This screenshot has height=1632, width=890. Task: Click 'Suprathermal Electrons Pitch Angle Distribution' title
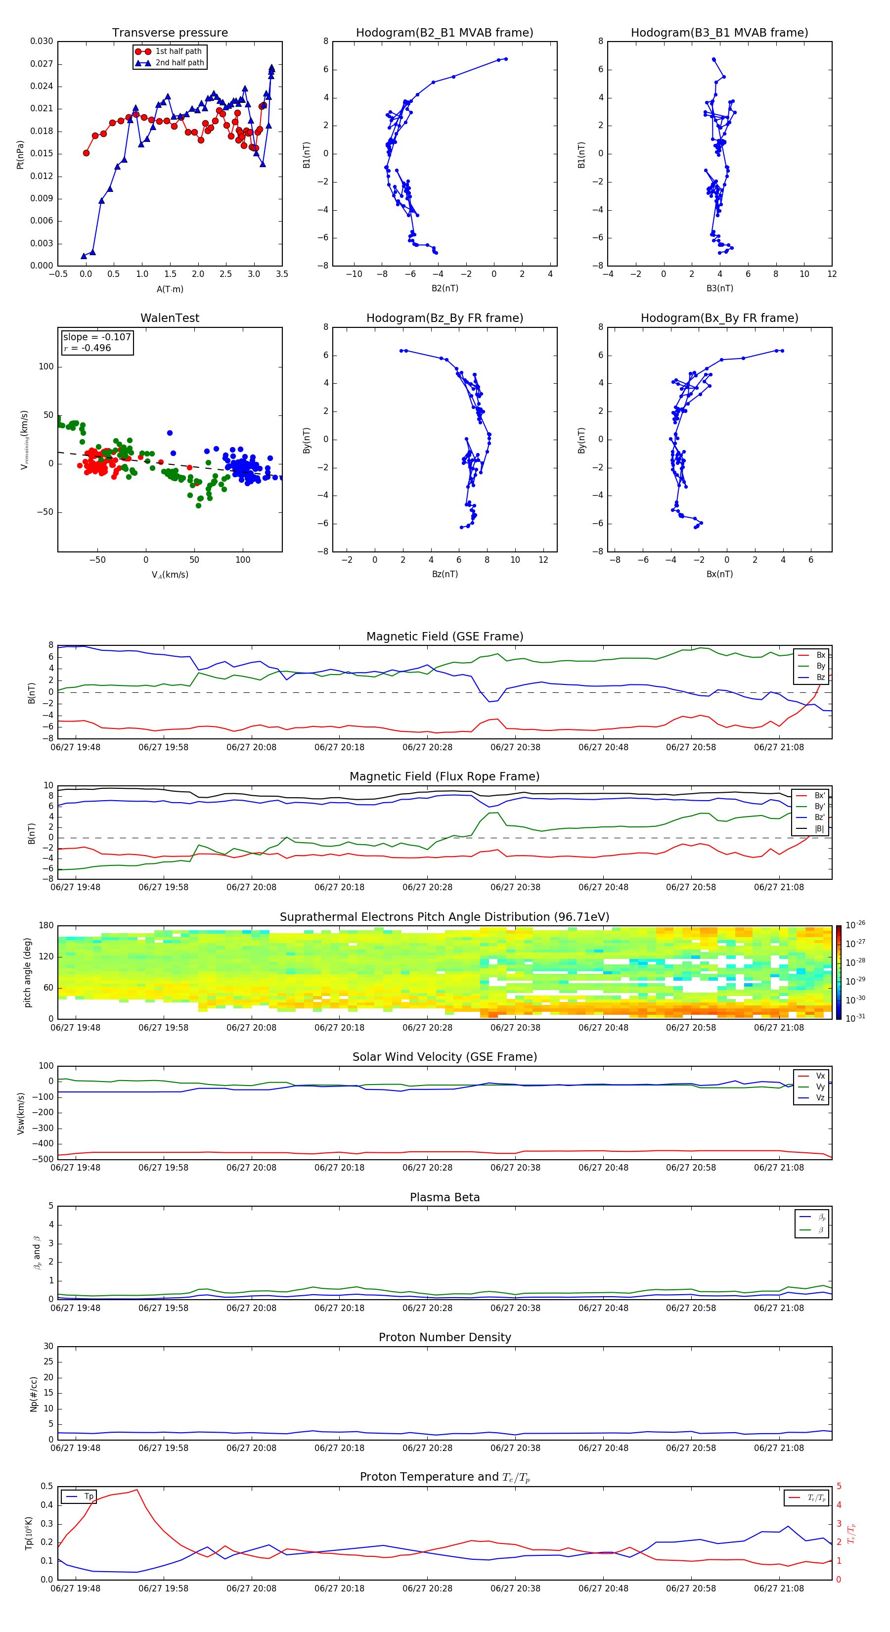(445, 917)
